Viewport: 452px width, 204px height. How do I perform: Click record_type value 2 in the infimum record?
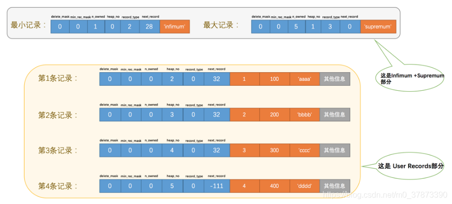[x=130, y=27]
